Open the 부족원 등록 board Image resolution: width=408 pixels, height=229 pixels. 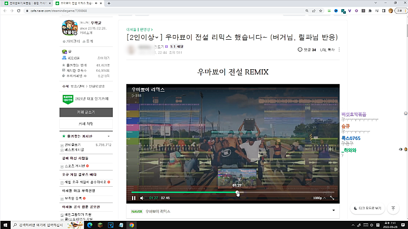click(x=73, y=198)
